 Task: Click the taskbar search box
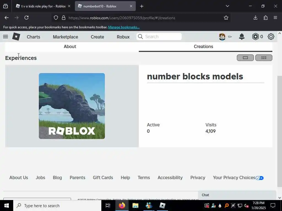[57, 206]
